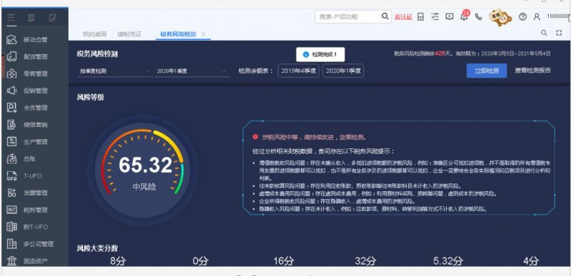Collapse sidebar using the hamburger menu icon
Image resolution: width=571 pixels, height=276 pixels.
[11, 17]
